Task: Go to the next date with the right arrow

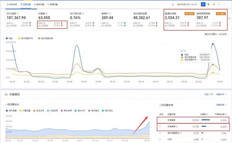Action: (x=224, y=4)
